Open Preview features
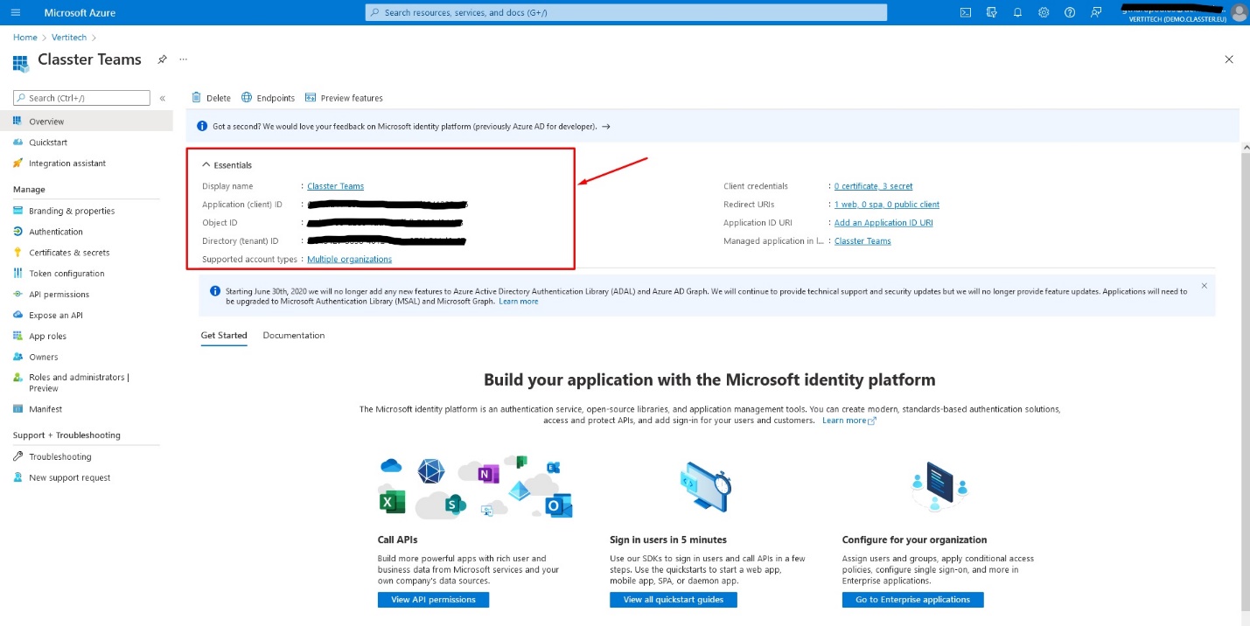The height and width of the screenshot is (626, 1250). [344, 98]
